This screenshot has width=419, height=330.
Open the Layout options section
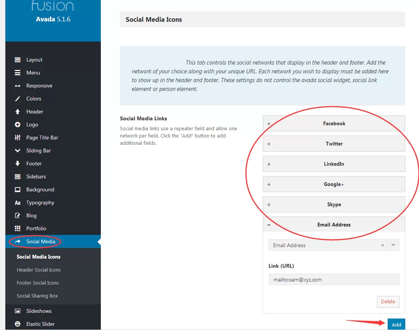click(x=53, y=60)
